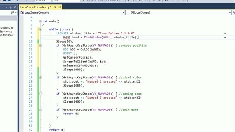The height and width of the screenshot is (132, 235).
Task: Collapse the while (true) loop block
Action: (x=40, y=29)
